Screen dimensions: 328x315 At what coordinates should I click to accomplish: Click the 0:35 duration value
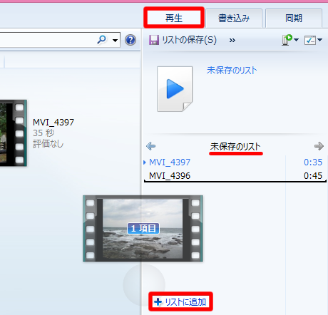click(x=313, y=162)
